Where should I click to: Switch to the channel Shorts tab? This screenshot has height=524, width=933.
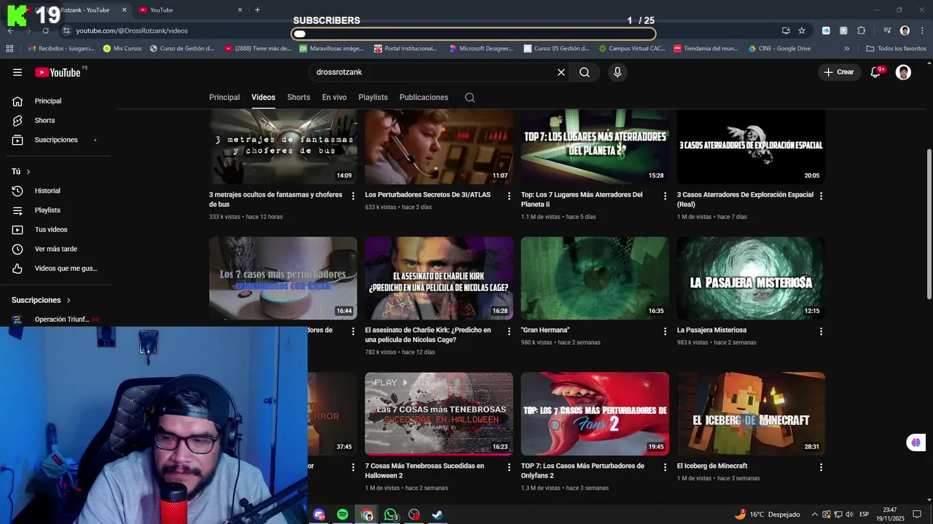point(299,98)
